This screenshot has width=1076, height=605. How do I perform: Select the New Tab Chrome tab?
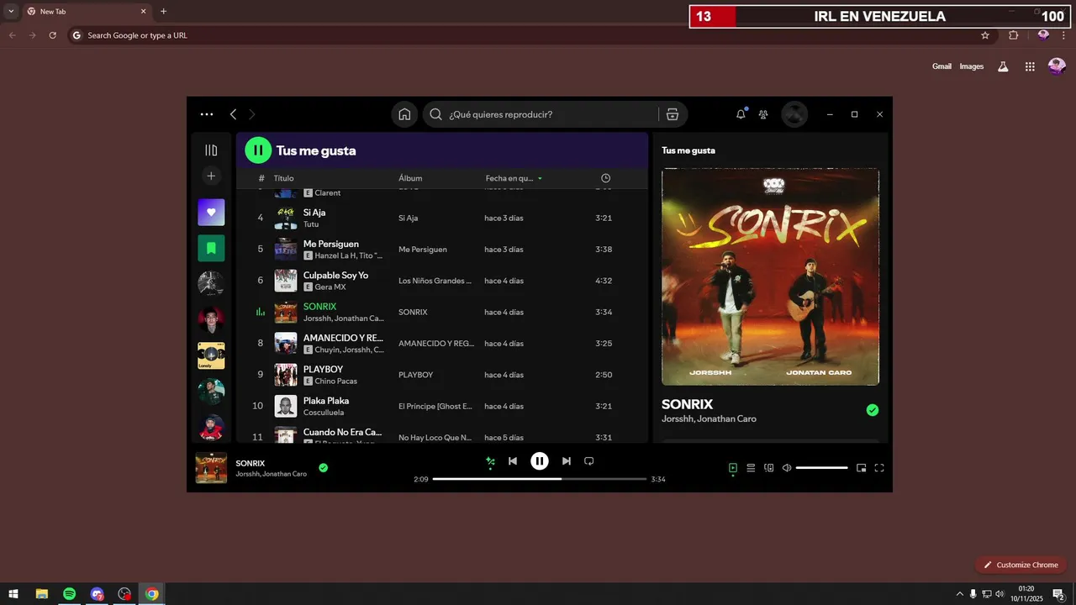point(87,11)
